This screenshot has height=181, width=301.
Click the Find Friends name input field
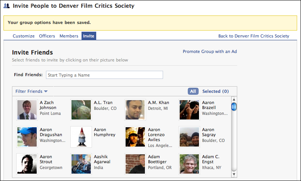(x=104, y=75)
